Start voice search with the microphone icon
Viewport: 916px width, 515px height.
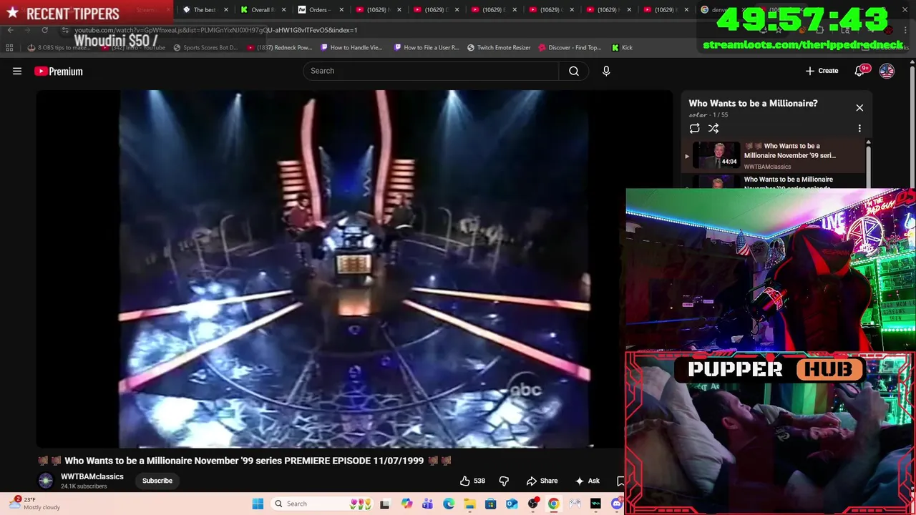click(606, 71)
